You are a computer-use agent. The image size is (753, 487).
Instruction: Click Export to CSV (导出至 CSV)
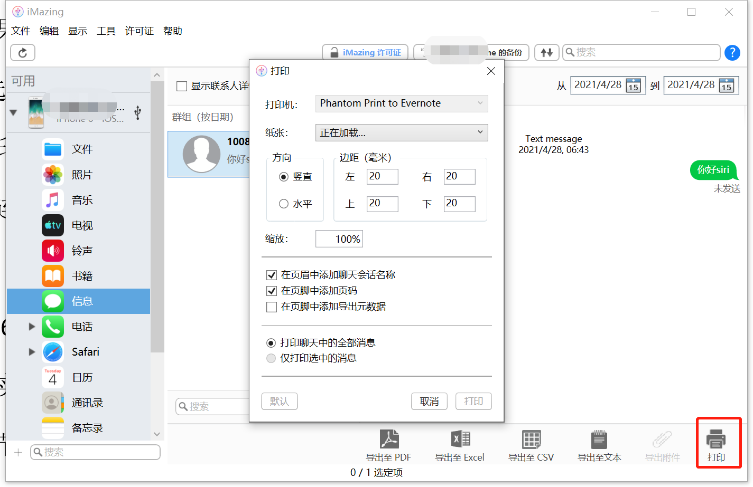pyautogui.click(x=531, y=446)
